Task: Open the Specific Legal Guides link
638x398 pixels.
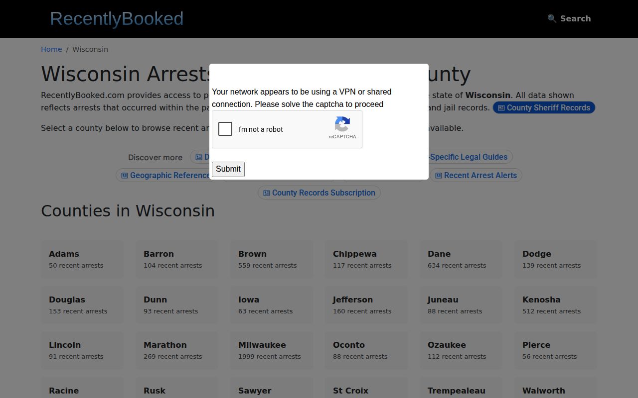Action: pos(468,157)
